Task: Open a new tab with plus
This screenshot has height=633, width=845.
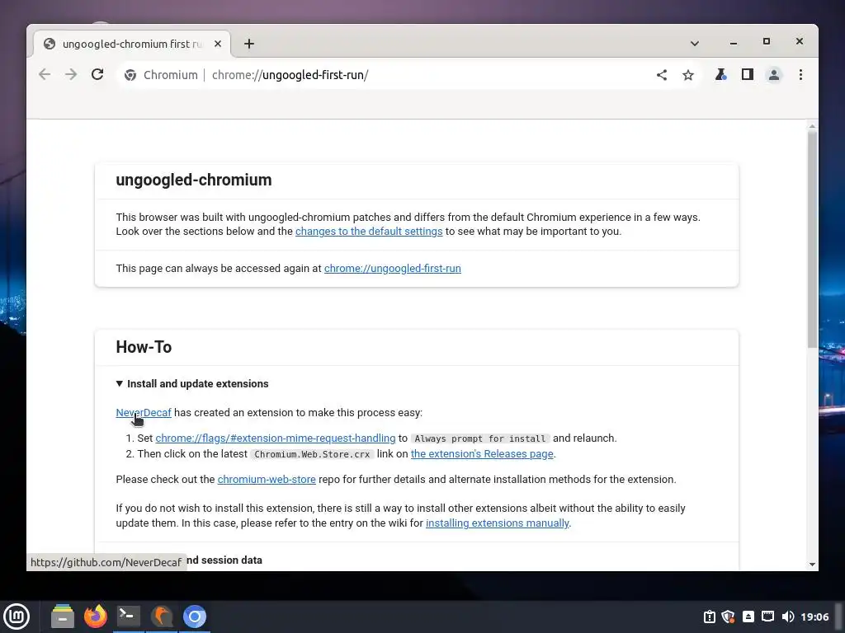Action: [x=249, y=45]
